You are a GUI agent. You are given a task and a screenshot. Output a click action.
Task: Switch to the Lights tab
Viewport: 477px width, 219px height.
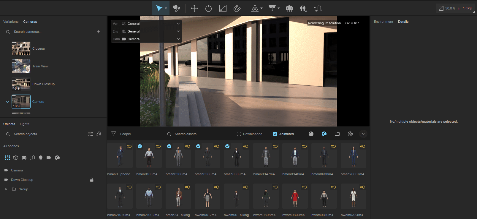click(25, 124)
